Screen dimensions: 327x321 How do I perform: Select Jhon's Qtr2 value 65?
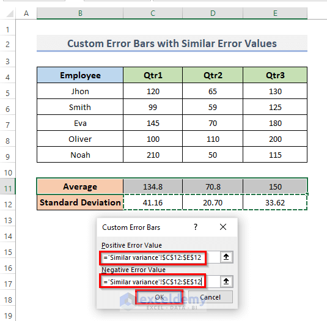[213, 91]
